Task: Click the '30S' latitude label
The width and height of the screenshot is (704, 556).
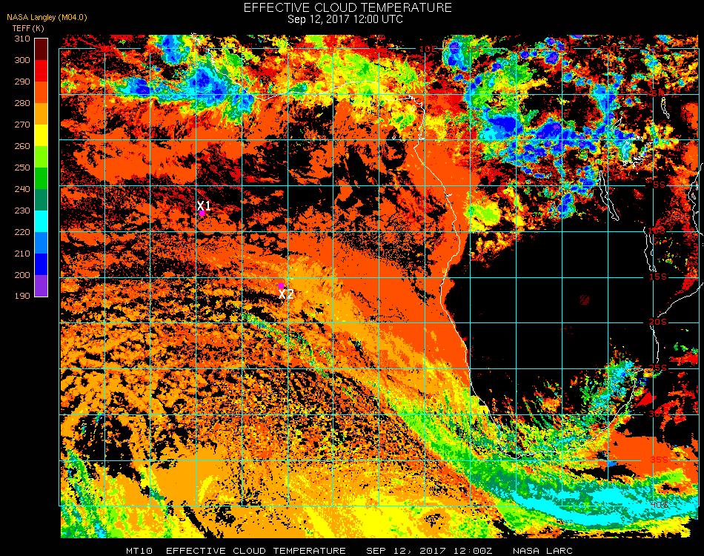Action: [x=658, y=414]
